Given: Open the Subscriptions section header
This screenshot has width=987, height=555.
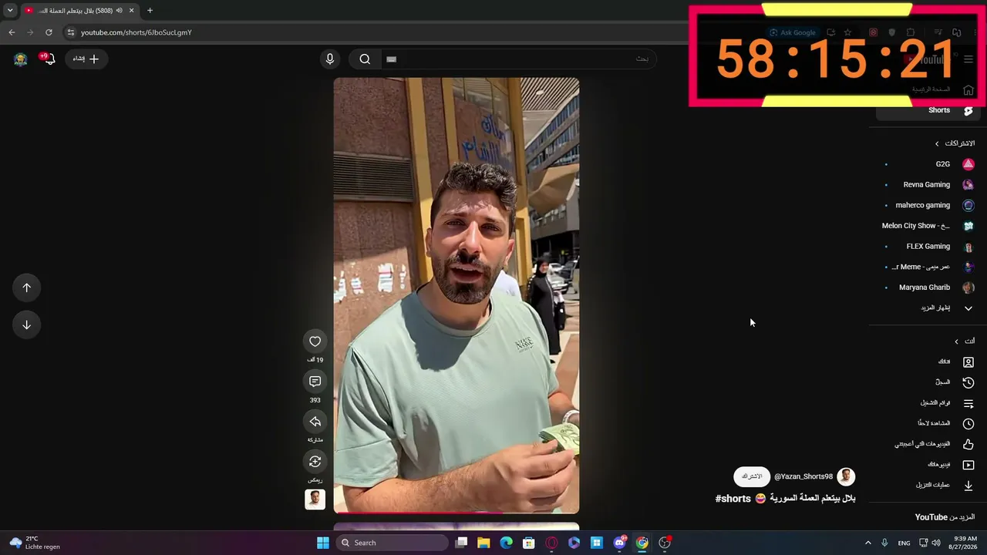Looking at the screenshot, I should click(x=955, y=143).
